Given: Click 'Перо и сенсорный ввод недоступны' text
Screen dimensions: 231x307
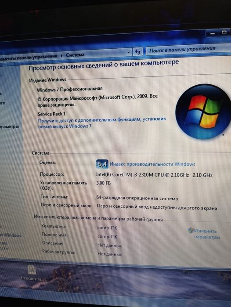Looking at the screenshot, I should point(157,207).
